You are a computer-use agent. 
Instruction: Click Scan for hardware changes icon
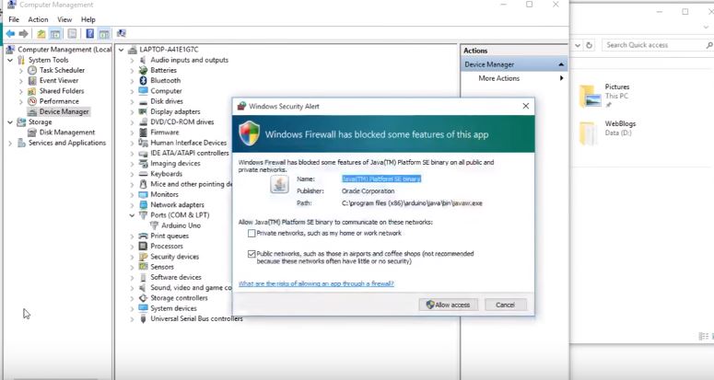click(121, 34)
